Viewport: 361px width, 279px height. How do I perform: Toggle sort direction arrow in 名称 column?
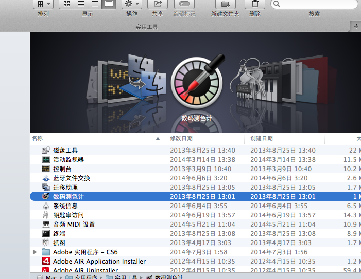pyautogui.click(x=158, y=138)
